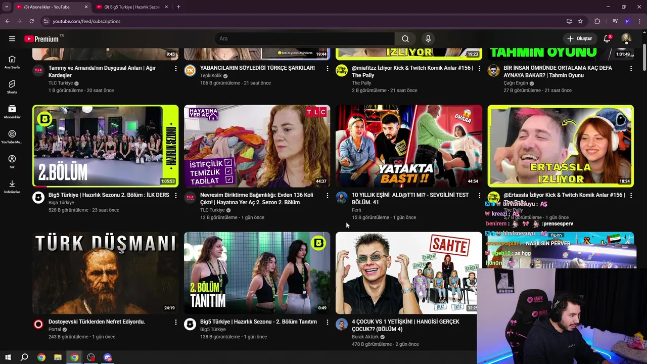Open Çağrı Ergün channel name link
This screenshot has width=647, height=364.
516,83
